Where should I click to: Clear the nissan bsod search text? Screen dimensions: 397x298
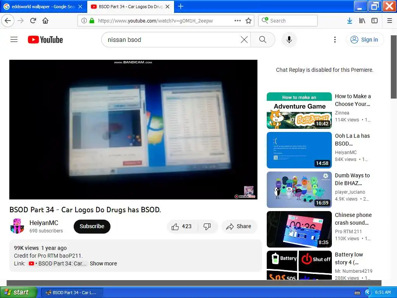pyautogui.click(x=244, y=40)
